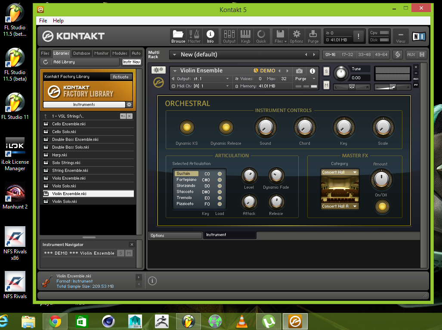This screenshot has height=330, width=442.
Task: Toggle Sustain articulation load button
Action: 219,174
